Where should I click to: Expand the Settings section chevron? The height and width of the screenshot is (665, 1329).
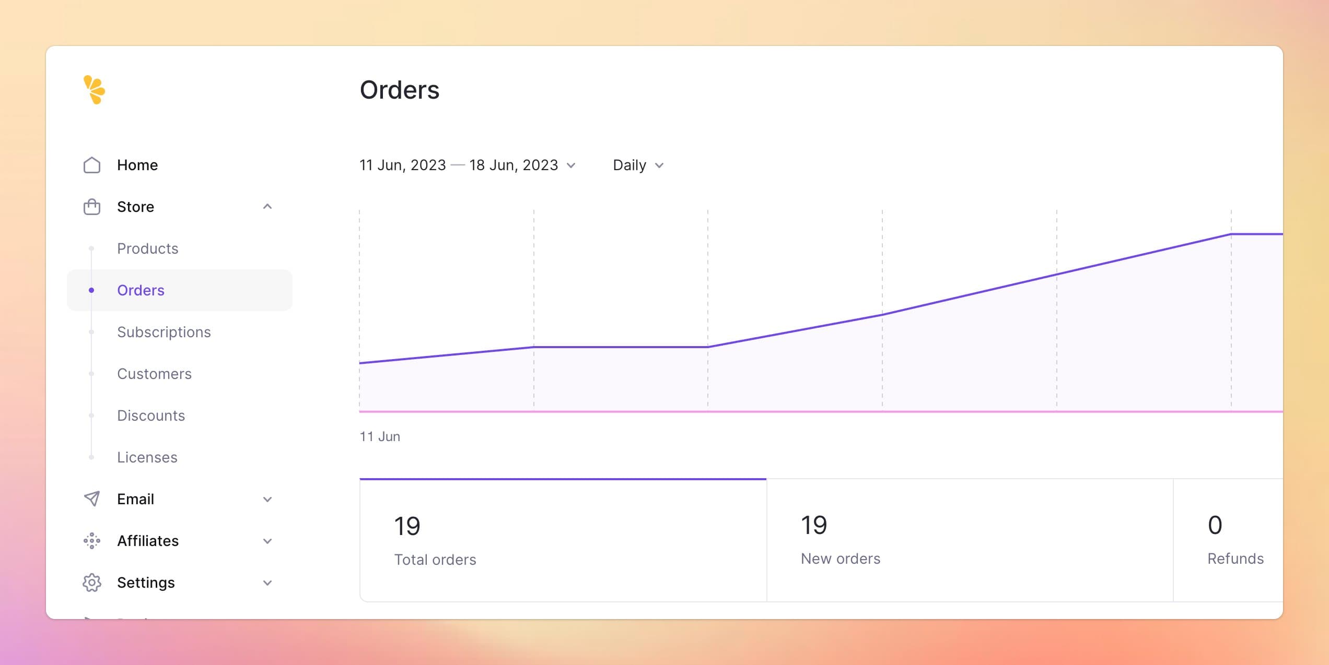[x=267, y=583]
